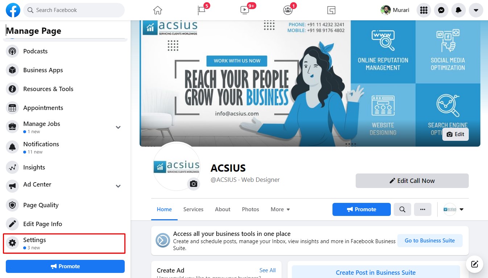Screen dimensions: 488x278
Task: Open the Watch video icon with 9+ badge
Action: point(245,10)
